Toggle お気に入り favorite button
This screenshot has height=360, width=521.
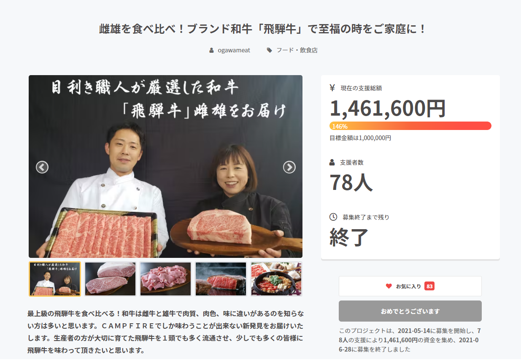click(410, 286)
